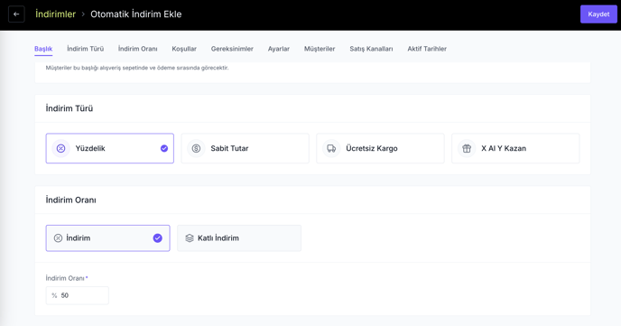Choose the Ücretsiz Kargo discount type
The width and height of the screenshot is (621, 326).
tap(380, 148)
